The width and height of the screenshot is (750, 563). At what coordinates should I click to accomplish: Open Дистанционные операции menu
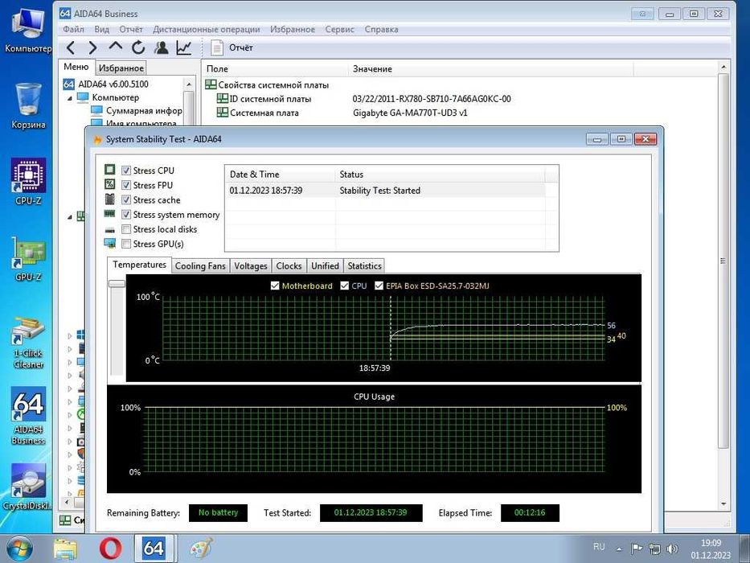point(206,29)
